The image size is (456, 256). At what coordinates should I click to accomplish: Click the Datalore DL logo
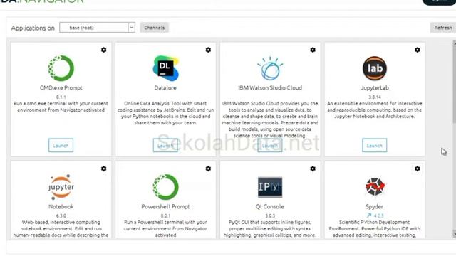pos(165,68)
